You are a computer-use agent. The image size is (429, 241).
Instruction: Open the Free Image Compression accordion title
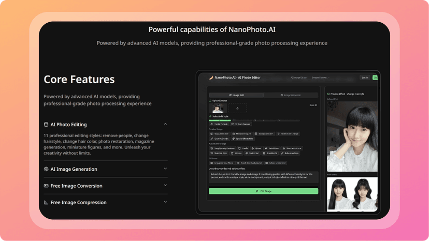(79, 203)
